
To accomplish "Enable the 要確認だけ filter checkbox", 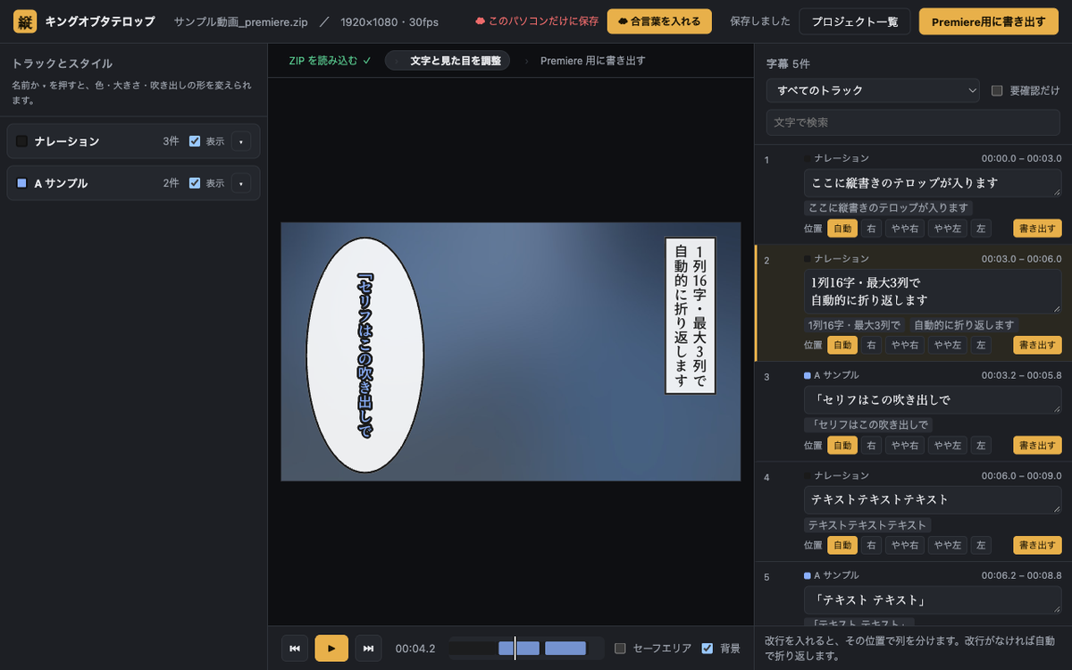I will [x=998, y=90].
